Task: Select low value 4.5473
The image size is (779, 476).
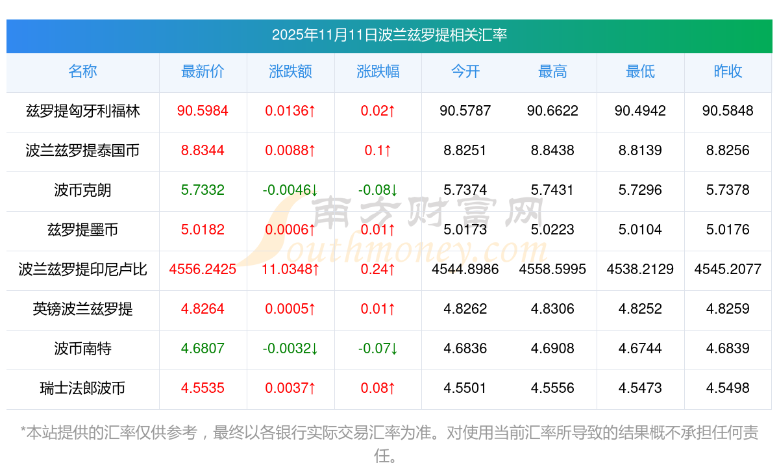Action: click(640, 388)
